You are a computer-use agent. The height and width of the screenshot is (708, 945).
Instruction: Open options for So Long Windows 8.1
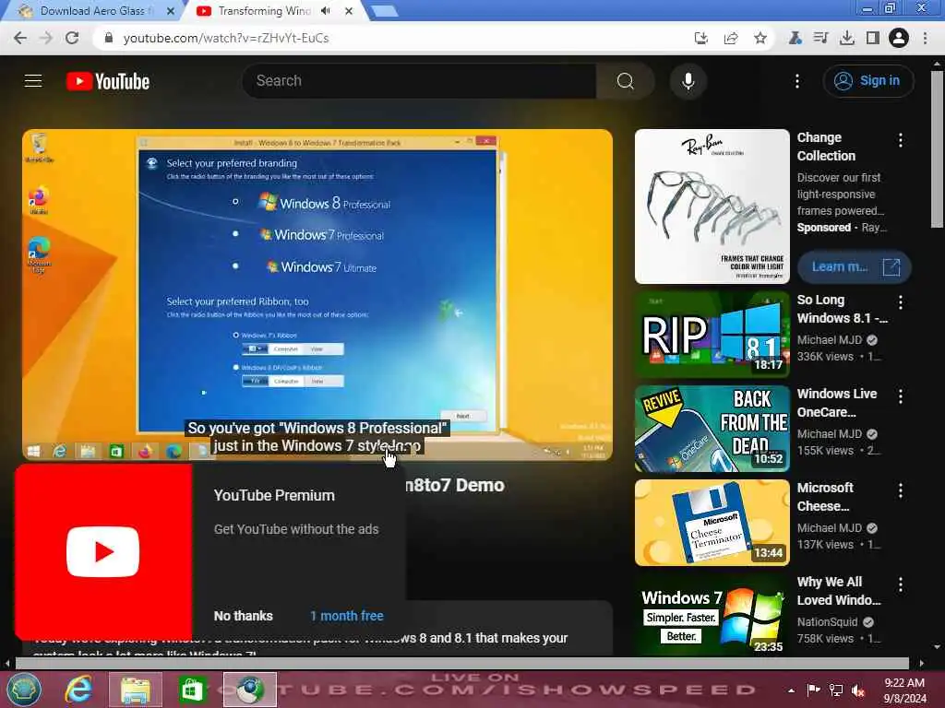tap(901, 302)
